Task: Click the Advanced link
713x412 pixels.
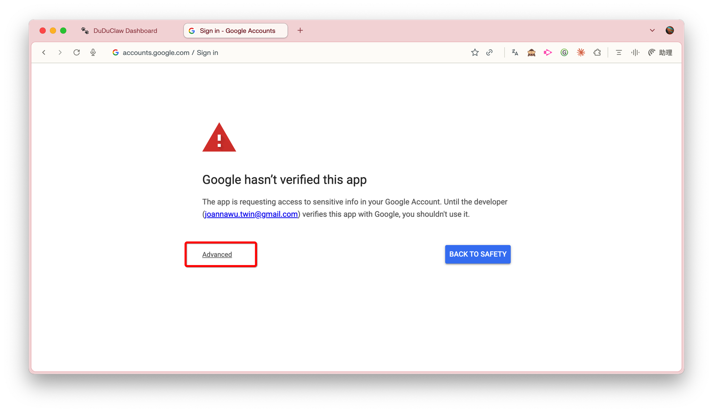Action: (x=217, y=255)
